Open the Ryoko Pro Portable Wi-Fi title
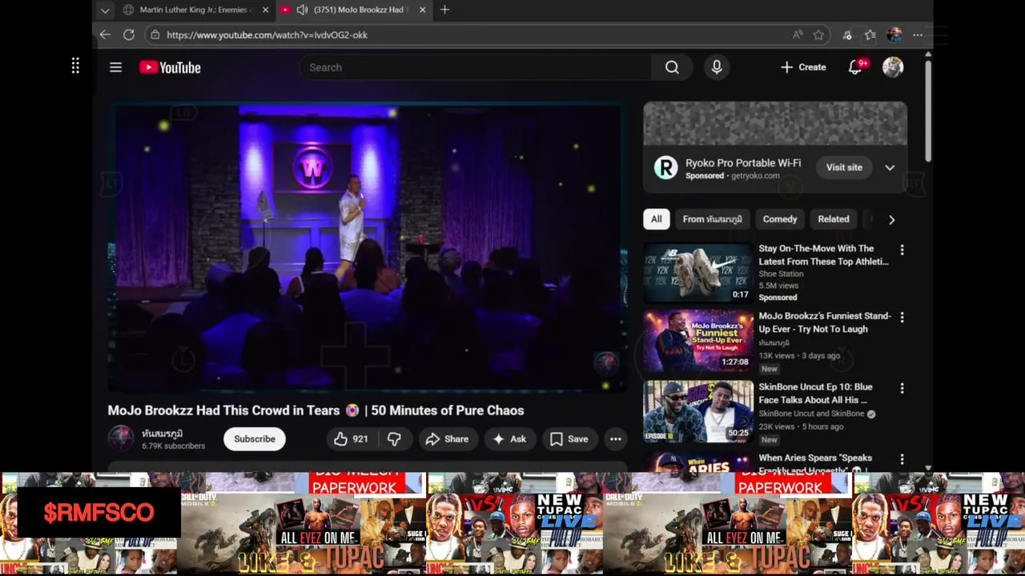 click(743, 163)
